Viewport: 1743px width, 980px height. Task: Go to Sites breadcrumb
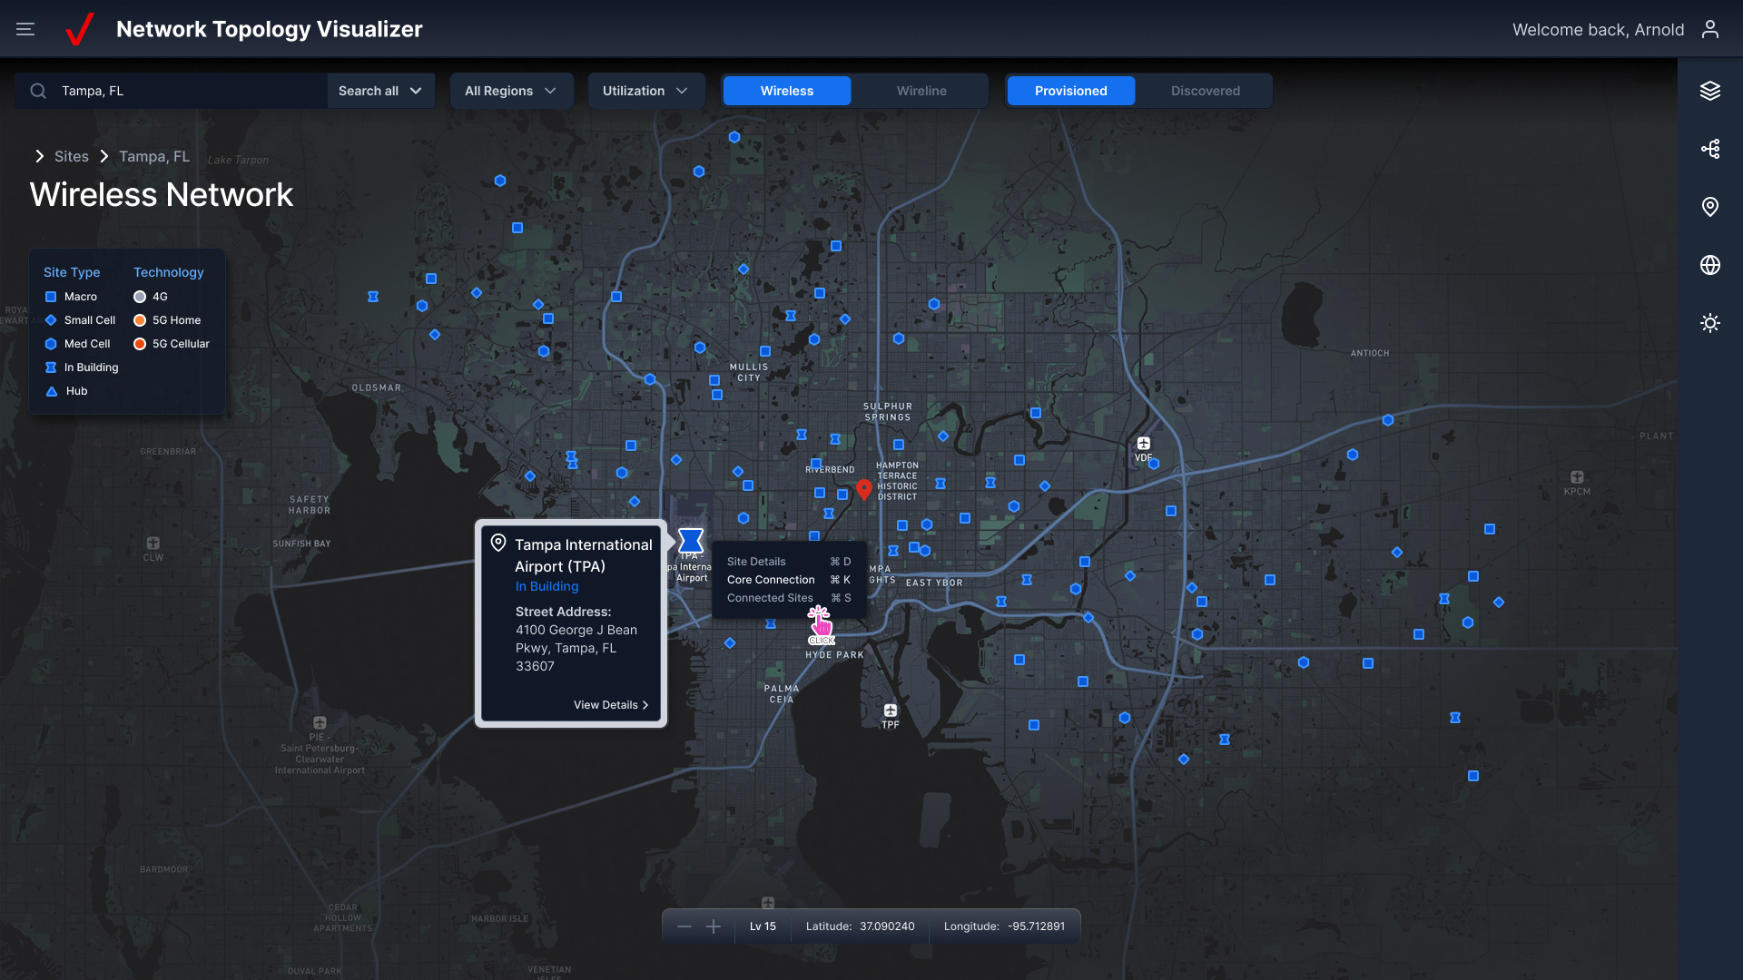pos(72,156)
